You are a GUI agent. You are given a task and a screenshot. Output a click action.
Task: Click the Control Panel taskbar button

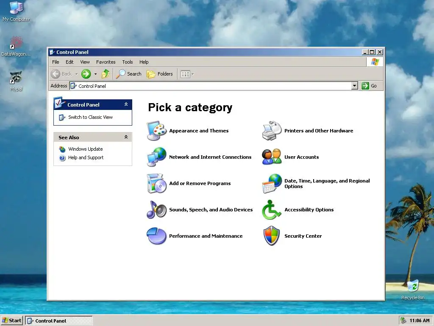tap(58, 321)
